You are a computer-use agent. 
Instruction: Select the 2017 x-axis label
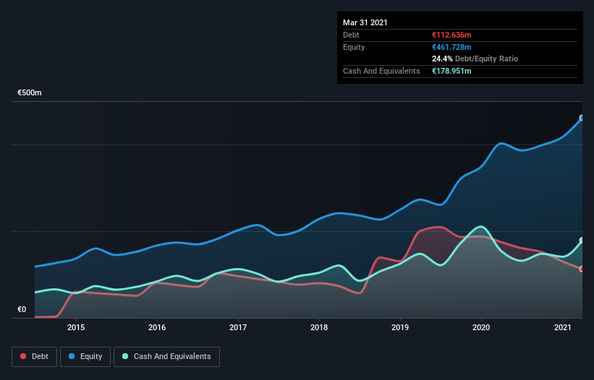(x=238, y=327)
